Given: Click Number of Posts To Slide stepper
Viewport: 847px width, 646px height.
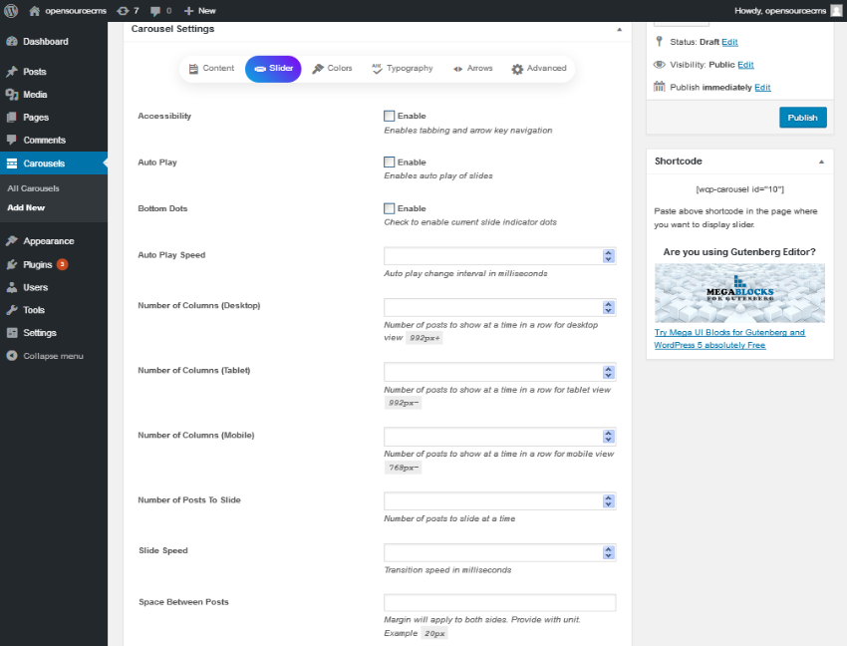Looking at the screenshot, I should [608, 501].
